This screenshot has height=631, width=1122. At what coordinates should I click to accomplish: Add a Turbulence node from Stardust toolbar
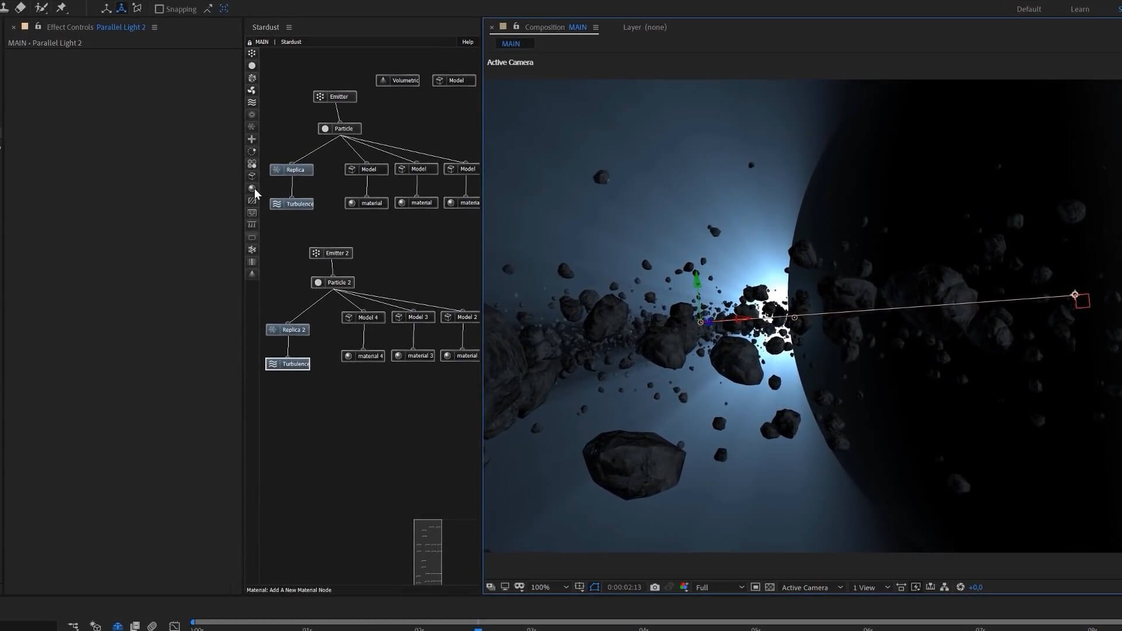click(x=252, y=102)
